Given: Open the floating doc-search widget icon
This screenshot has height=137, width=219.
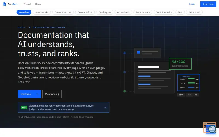Looking at the screenshot, I should coord(210,128).
